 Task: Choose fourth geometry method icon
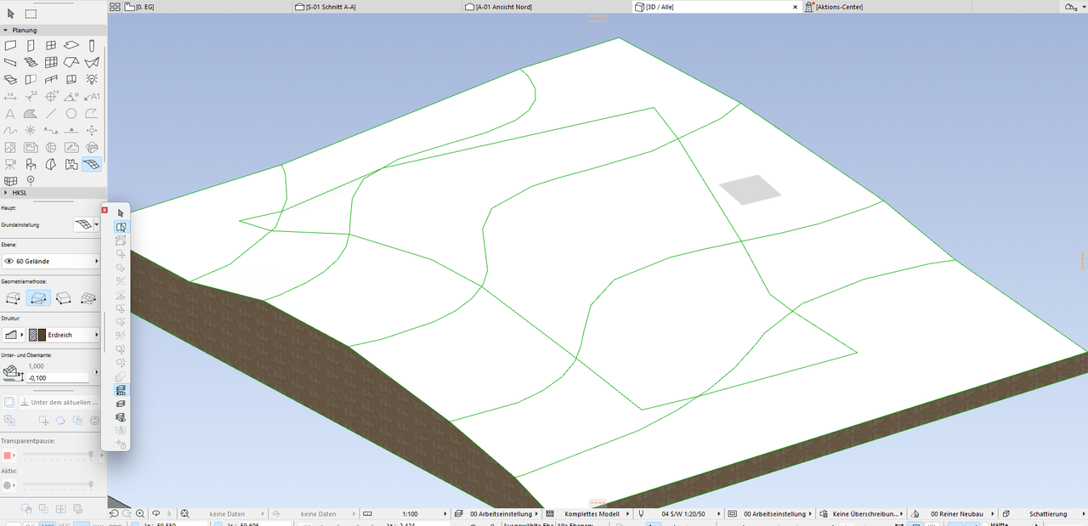pyautogui.click(x=88, y=297)
